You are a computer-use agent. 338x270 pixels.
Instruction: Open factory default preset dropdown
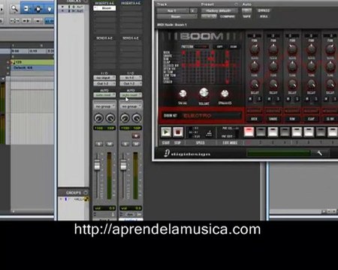click(x=219, y=10)
